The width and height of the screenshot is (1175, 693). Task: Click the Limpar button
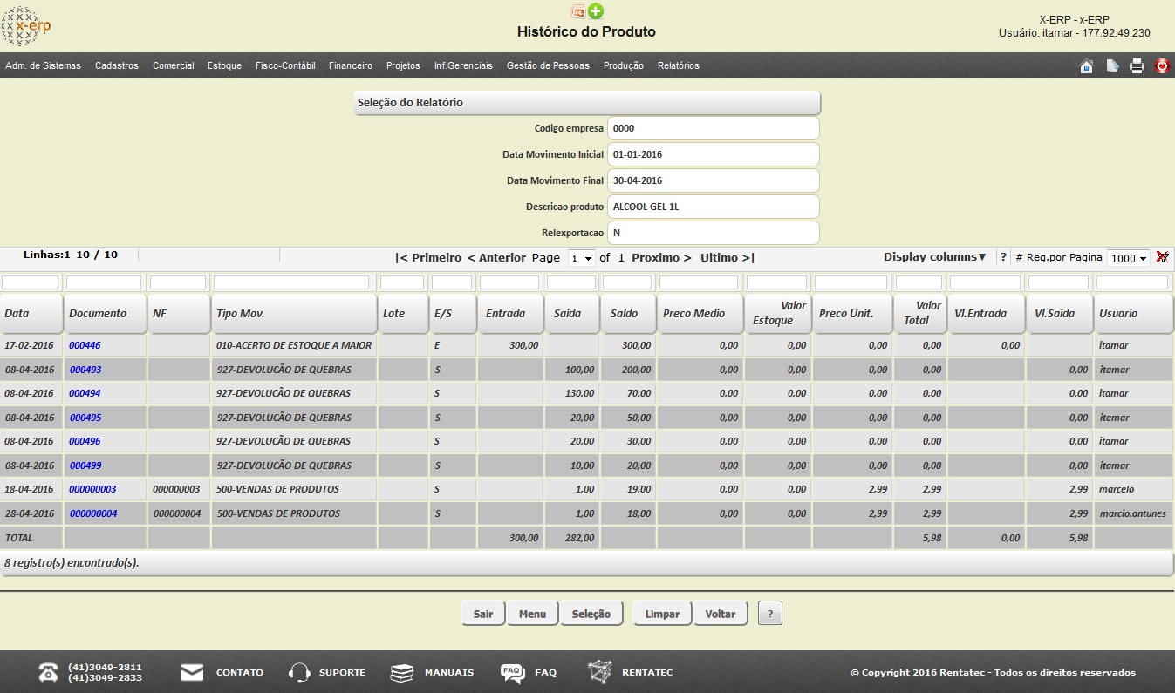(662, 614)
